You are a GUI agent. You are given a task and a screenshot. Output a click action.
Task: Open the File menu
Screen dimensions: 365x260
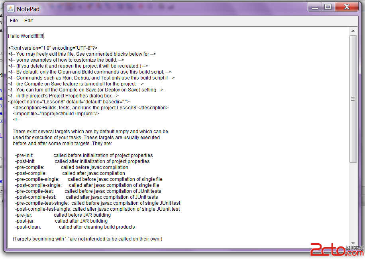click(x=14, y=20)
